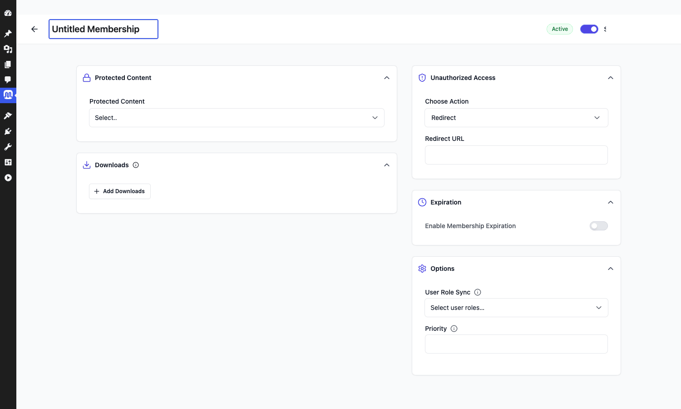
Task: Open the Media library icon in sidebar
Action: click(8, 49)
